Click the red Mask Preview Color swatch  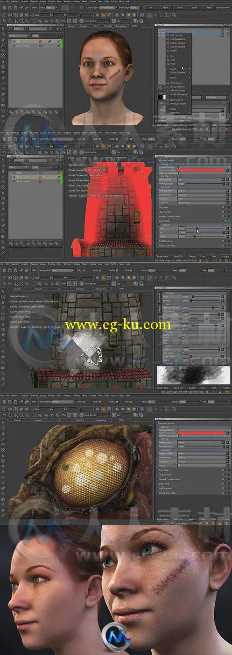tap(201, 170)
